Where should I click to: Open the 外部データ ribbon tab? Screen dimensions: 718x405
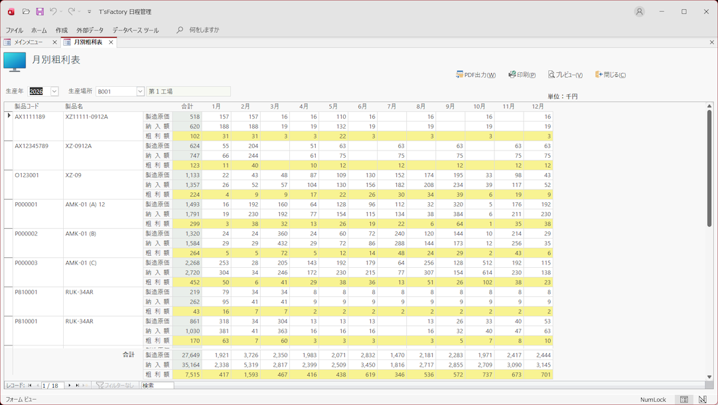point(90,30)
